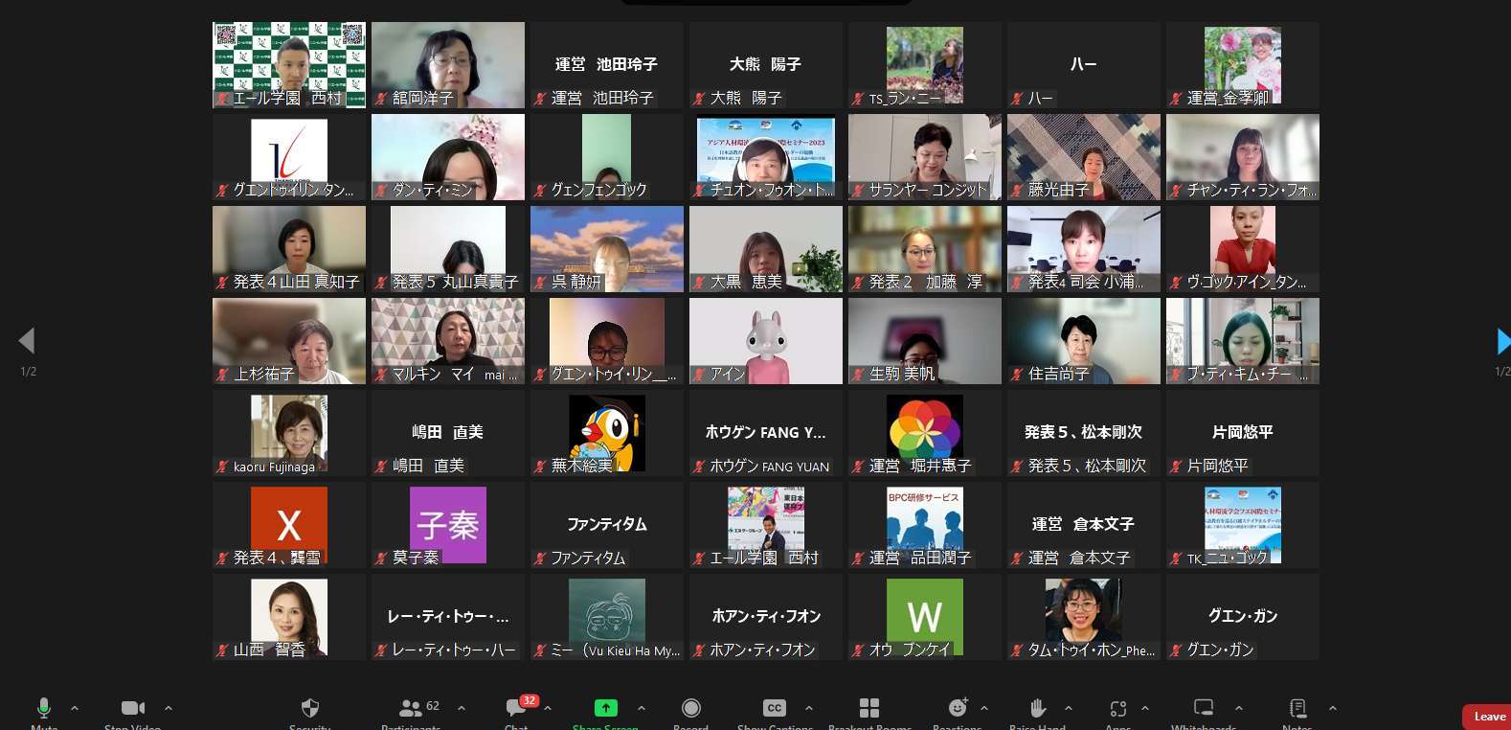Click the Security shield icon
The height and width of the screenshot is (730, 1511).
[309, 708]
